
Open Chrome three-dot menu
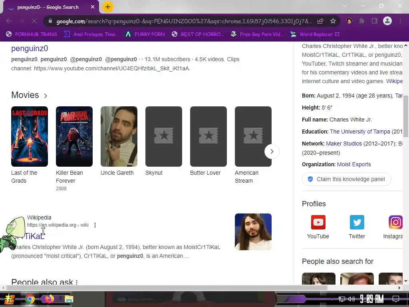(x=400, y=21)
